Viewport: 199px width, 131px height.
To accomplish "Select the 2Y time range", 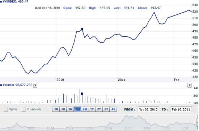I will pos(99,109).
